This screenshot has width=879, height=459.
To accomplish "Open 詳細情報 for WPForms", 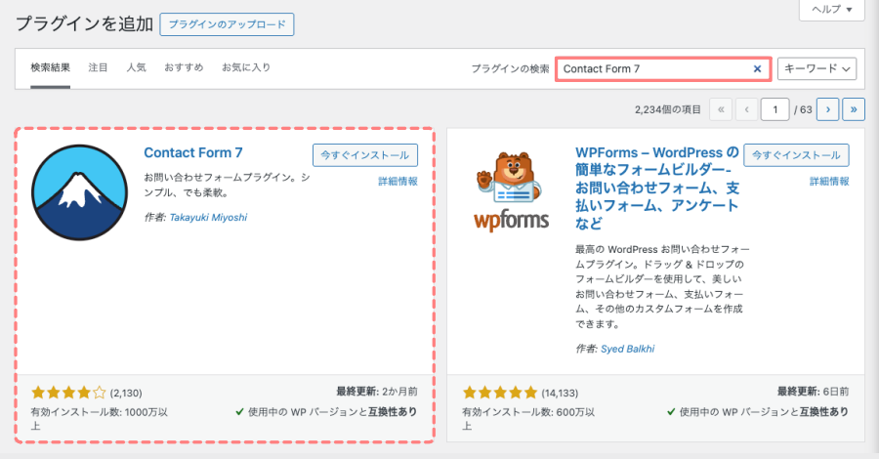I will click(x=829, y=181).
